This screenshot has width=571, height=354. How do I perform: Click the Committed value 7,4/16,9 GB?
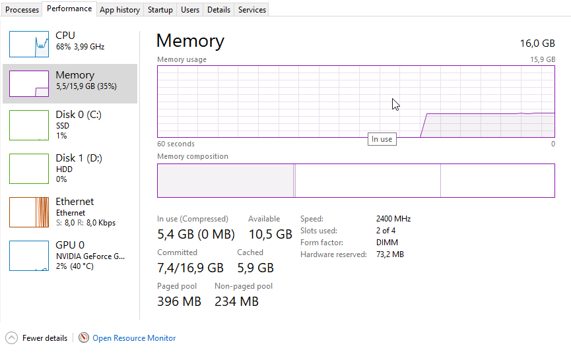tap(191, 268)
